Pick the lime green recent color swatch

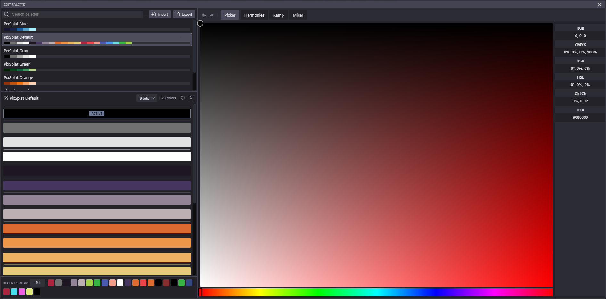click(89, 283)
